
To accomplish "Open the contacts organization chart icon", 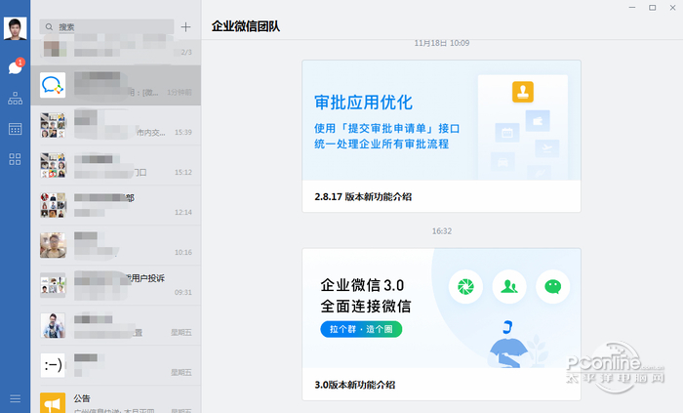I will (x=16, y=98).
